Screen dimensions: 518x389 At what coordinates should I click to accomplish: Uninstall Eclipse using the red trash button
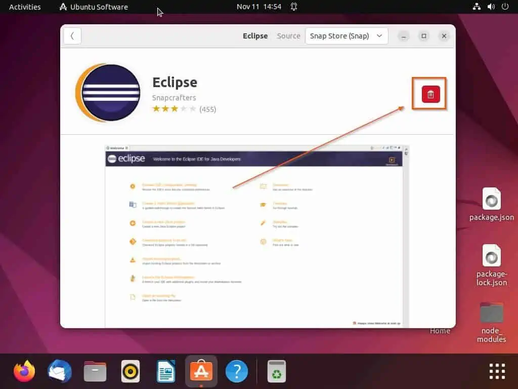(x=429, y=94)
